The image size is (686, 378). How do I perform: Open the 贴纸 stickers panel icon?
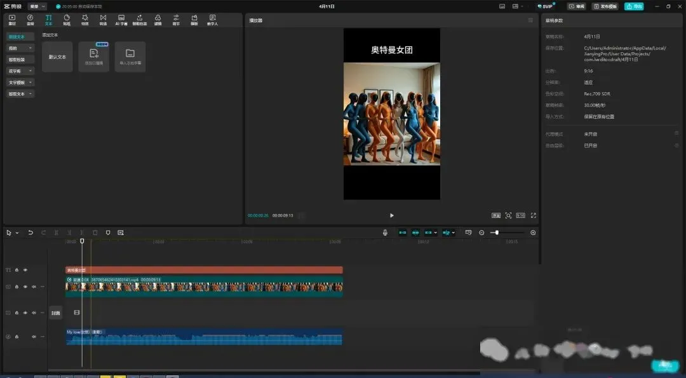pos(67,20)
